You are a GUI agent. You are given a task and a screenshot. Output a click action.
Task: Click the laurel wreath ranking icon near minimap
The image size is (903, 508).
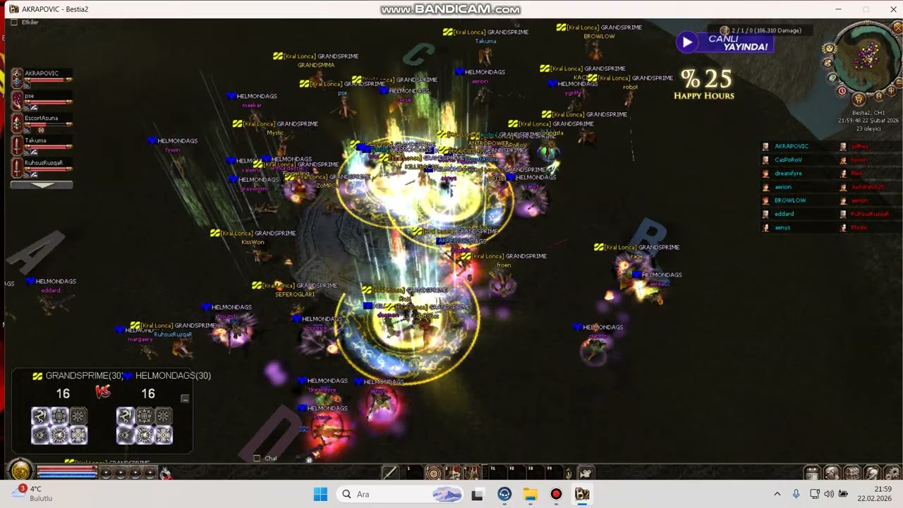(830, 49)
